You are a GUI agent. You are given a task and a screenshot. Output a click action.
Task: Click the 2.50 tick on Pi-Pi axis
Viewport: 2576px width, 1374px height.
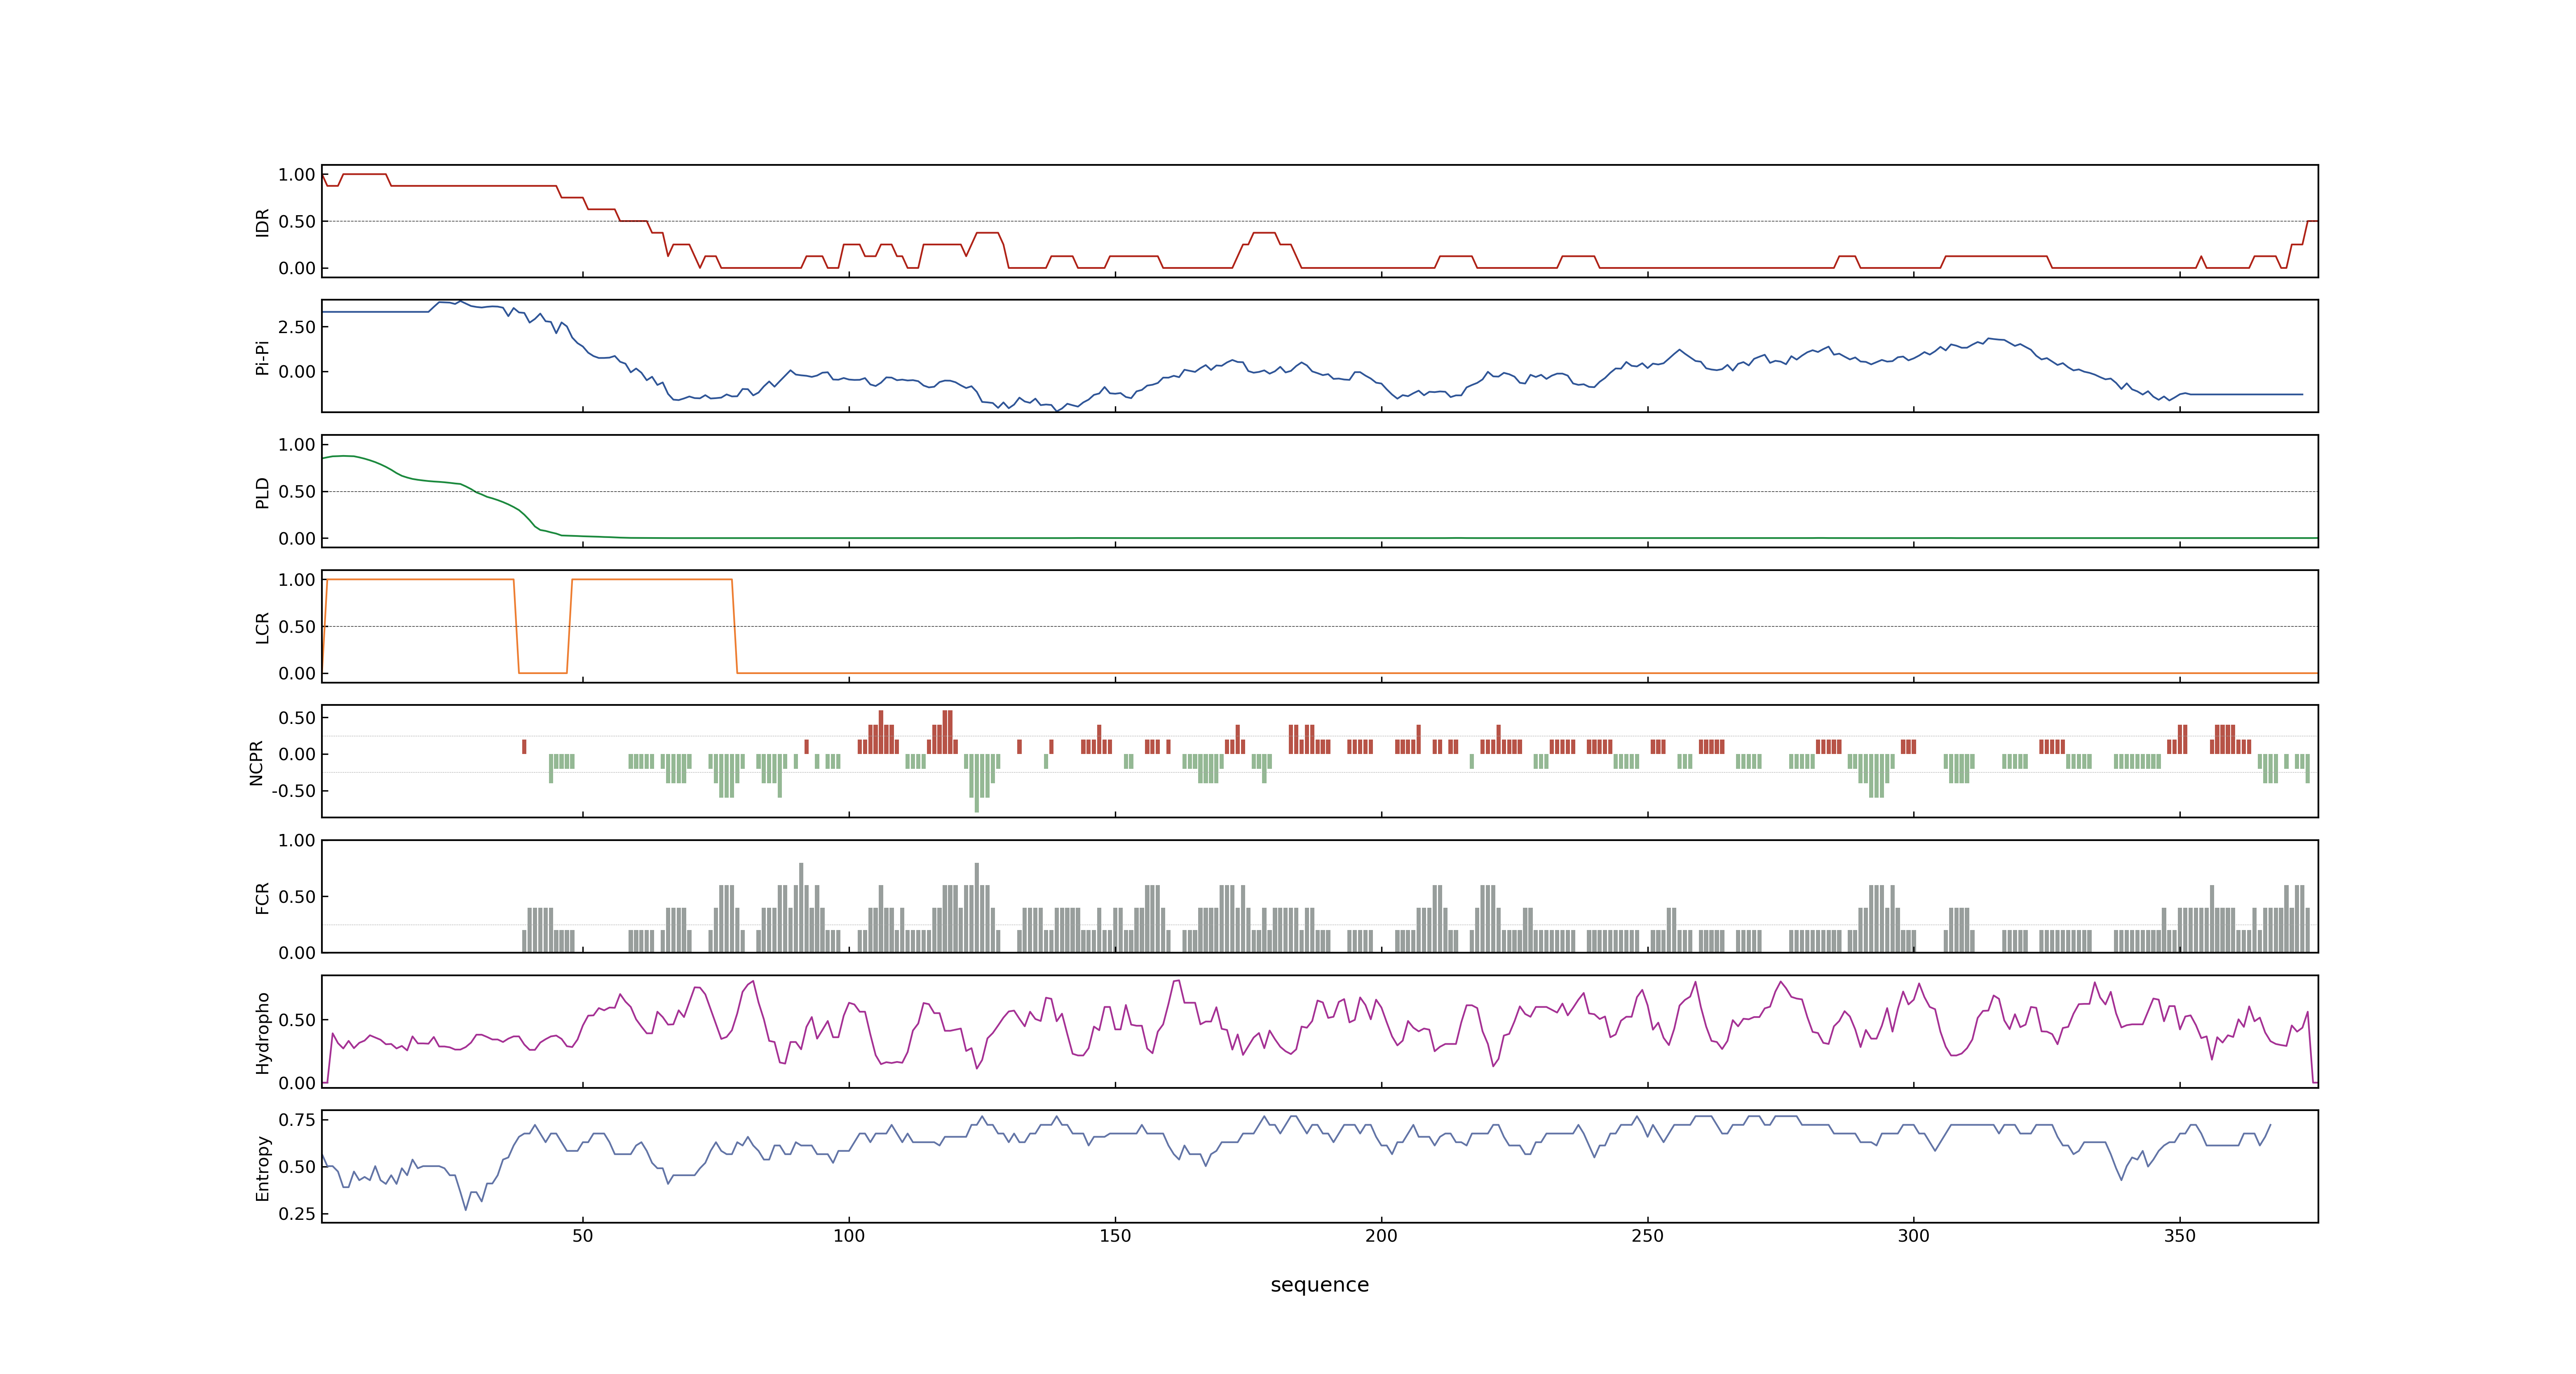[297, 327]
